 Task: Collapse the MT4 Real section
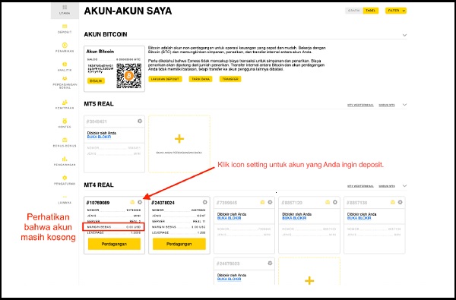pyautogui.click(x=404, y=186)
